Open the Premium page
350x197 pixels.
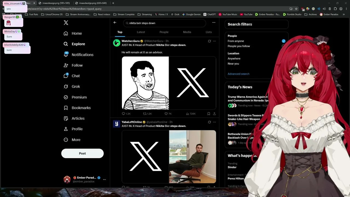click(75, 97)
